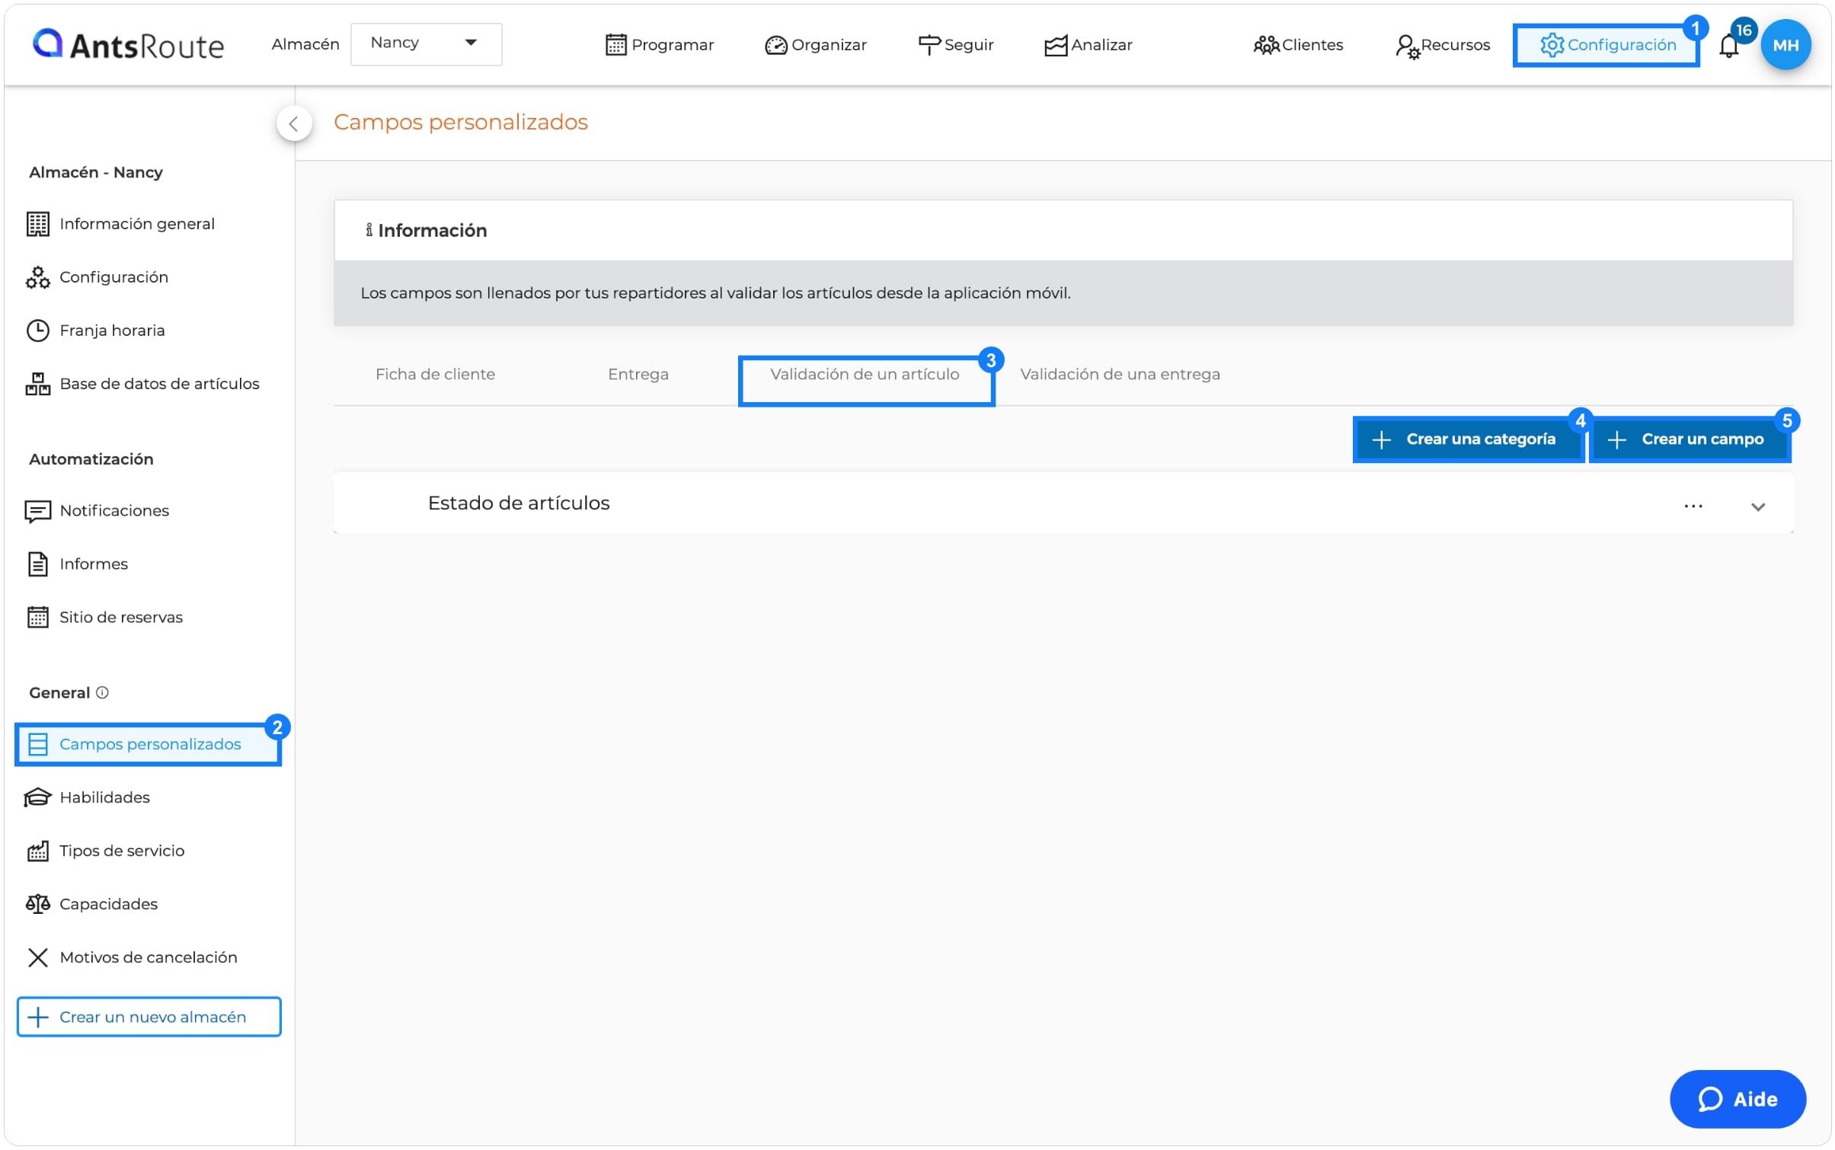
Task: Click the Tipos de servicio icon
Action: click(37, 851)
